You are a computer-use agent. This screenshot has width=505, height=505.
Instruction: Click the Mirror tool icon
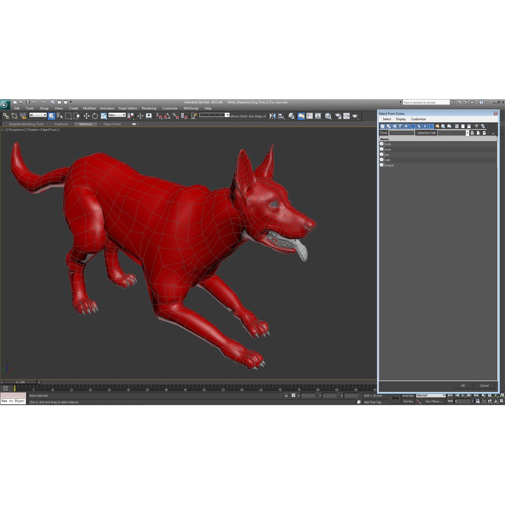coord(273,116)
